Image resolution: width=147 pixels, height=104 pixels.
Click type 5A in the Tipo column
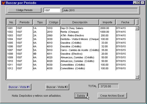pyautogui.click(x=35, y=50)
